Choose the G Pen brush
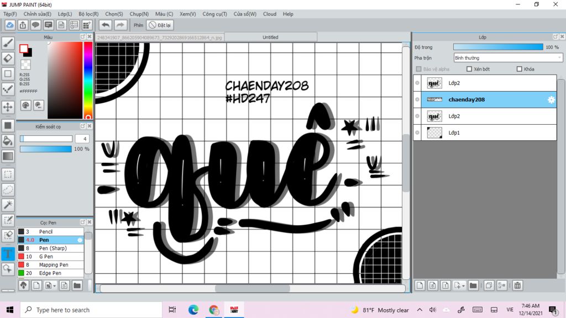The width and height of the screenshot is (566, 318). click(50, 256)
